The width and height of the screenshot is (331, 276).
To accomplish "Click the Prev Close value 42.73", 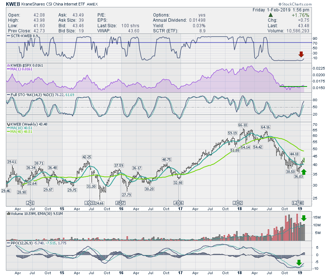I will coord(39,31).
